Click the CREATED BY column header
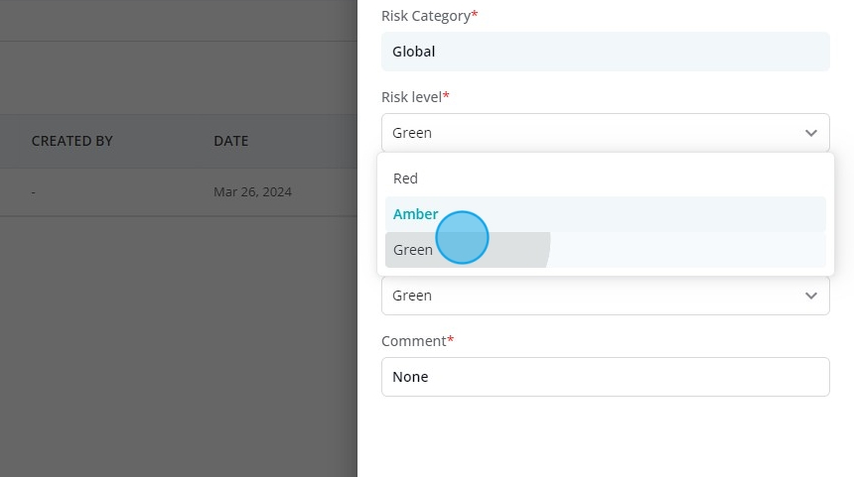Image resolution: width=854 pixels, height=477 pixels. (x=71, y=141)
